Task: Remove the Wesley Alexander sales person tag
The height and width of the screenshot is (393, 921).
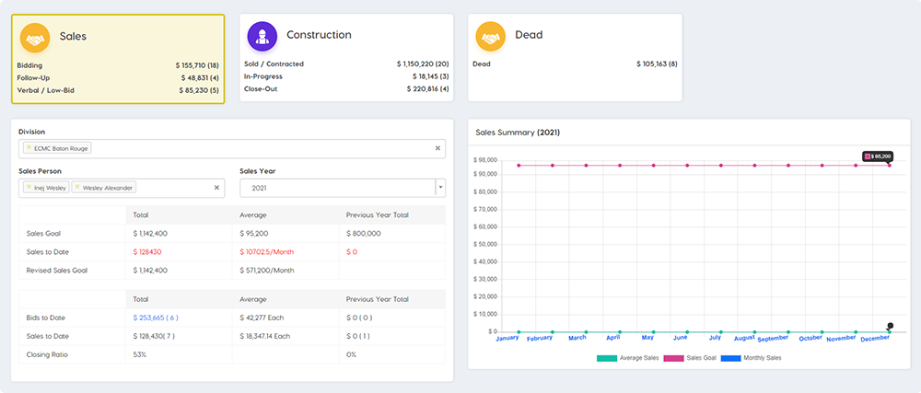Action: 77,188
